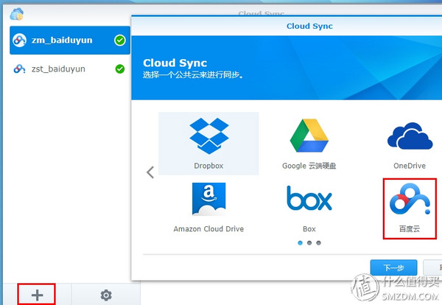
Task: Open settings with the gear icon
Action: [106, 295]
